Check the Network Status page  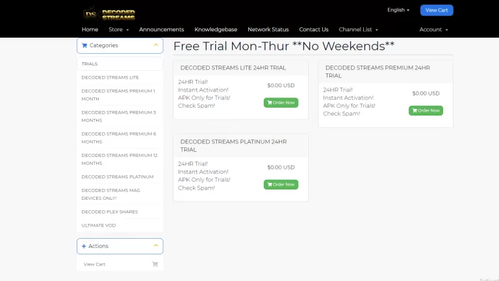268,30
